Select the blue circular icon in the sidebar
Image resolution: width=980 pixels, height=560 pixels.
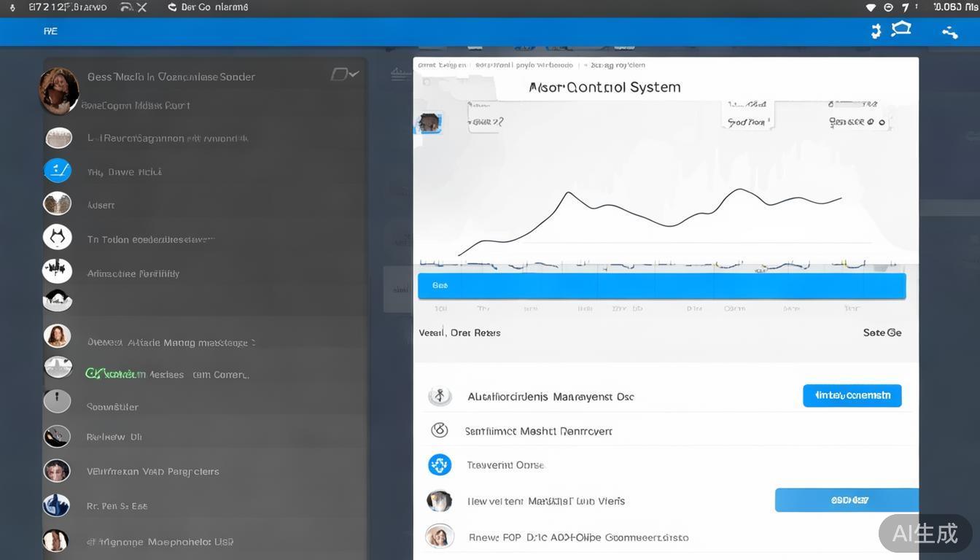point(58,171)
